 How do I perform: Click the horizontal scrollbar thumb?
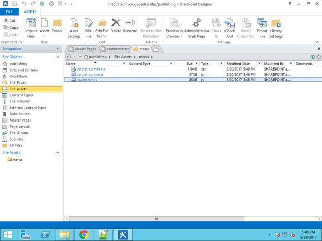click(157, 219)
